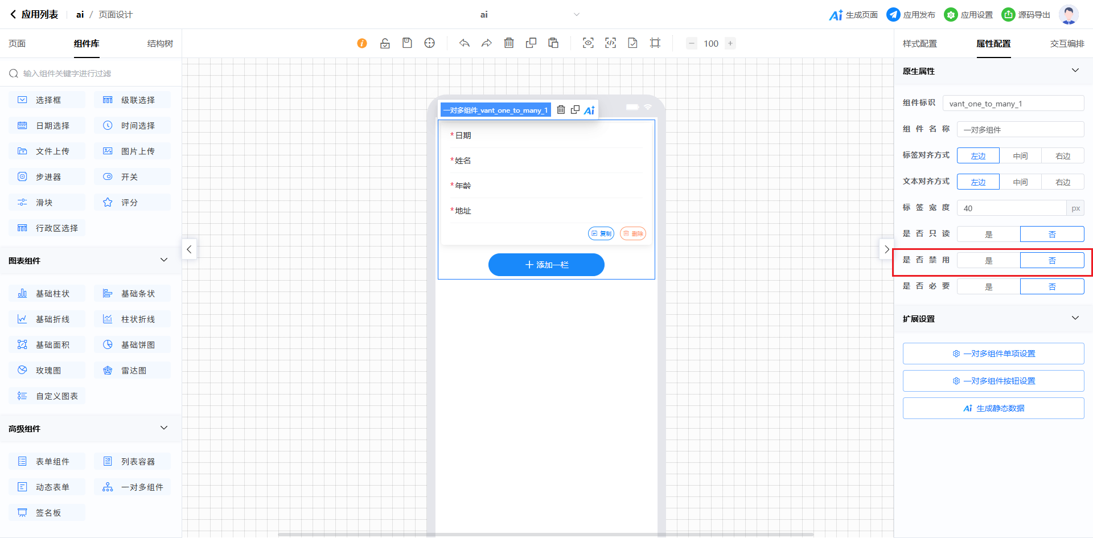Set 标签对齐方式 to 右边
1093x538 pixels.
[1062, 155]
